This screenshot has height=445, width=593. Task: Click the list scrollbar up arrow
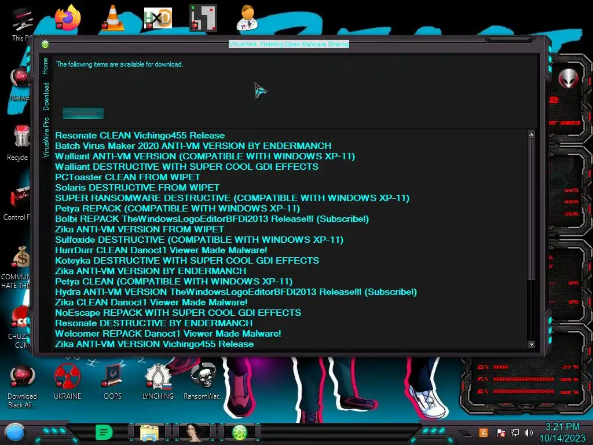pyautogui.click(x=532, y=134)
